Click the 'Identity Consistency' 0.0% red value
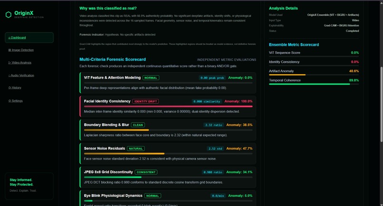The height and width of the screenshot is (206, 383). point(355,62)
